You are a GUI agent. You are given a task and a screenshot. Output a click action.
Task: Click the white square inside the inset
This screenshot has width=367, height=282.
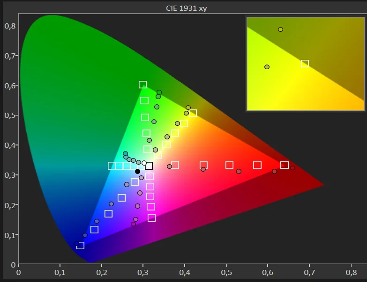click(x=305, y=63)
